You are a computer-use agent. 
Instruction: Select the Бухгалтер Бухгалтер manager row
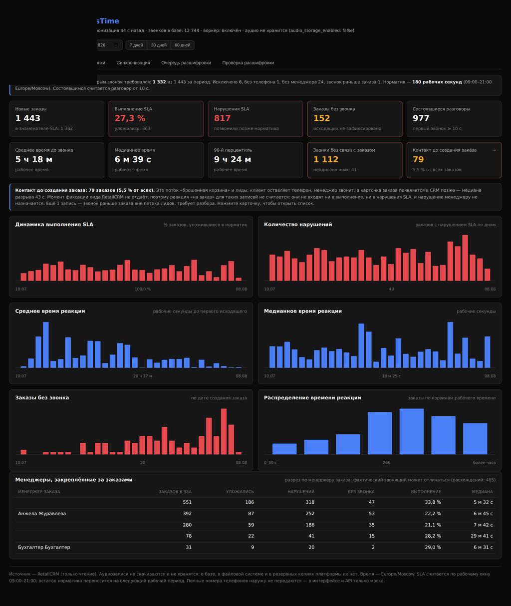(x=255, y=548)
